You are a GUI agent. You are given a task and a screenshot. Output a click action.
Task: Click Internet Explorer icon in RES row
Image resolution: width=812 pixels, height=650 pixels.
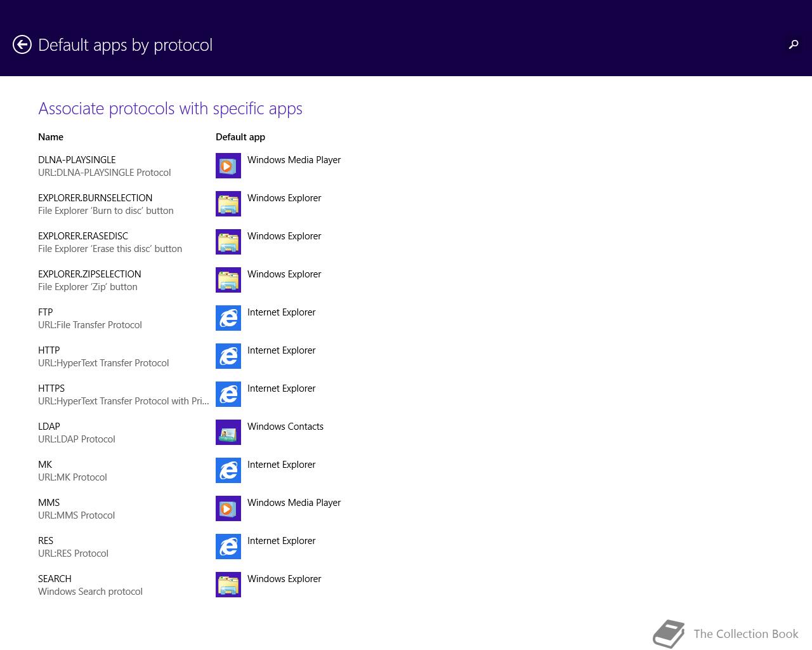click(228, 547)
